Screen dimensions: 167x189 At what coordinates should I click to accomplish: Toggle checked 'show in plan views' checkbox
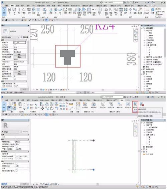[16, 171]
